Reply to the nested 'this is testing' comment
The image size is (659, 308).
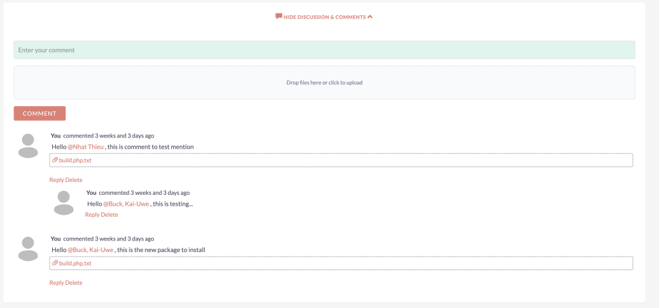pyautogui.click(x=92, y=215)
